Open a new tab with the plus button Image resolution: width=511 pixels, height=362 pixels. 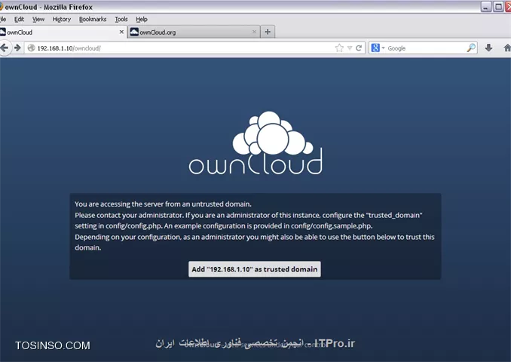[268, 32]
